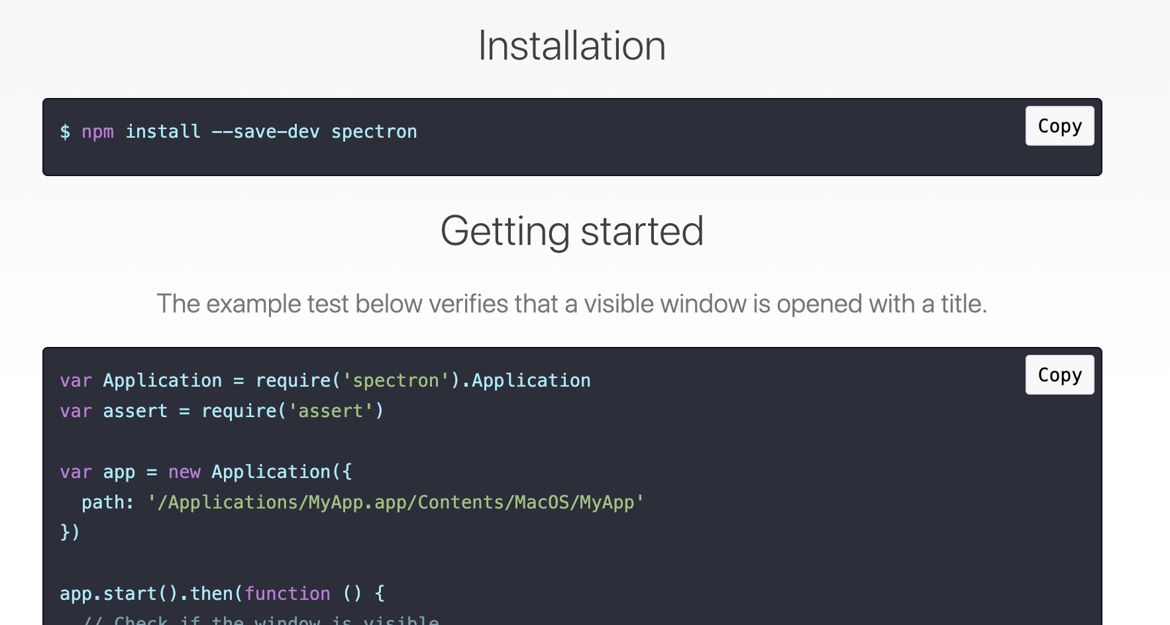Screen dimensions: 1170x625
Task: Click the 'function ()' keyword in app.start
Action: pos(286,593)
